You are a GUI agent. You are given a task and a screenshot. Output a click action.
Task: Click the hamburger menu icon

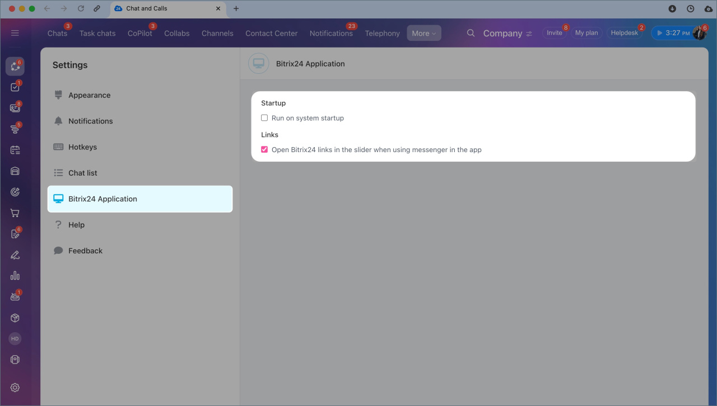click(x=15, y=33)
